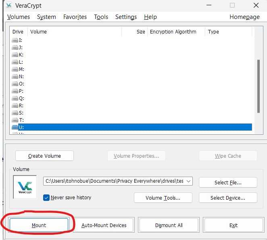The image size is (267, 240).
Task: Open the Homepage link in menu bar
Action: point(244,17)
